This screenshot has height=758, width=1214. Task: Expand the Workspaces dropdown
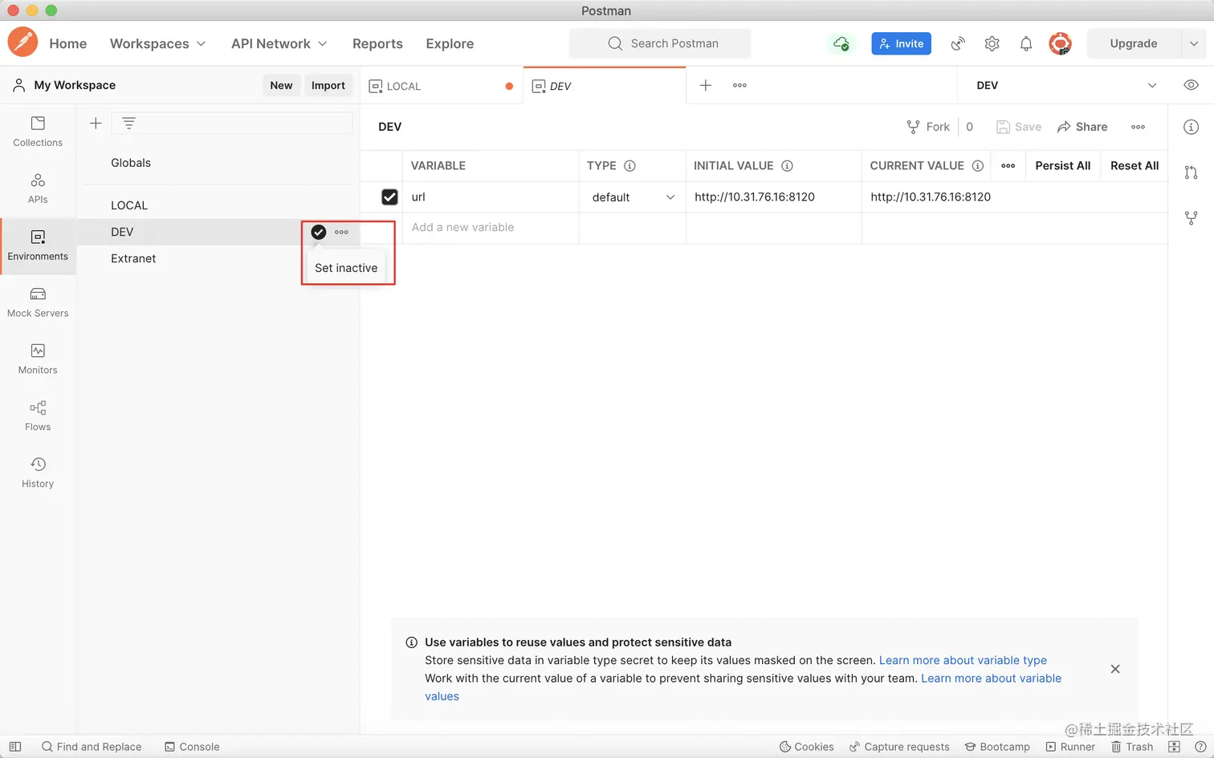157,43
